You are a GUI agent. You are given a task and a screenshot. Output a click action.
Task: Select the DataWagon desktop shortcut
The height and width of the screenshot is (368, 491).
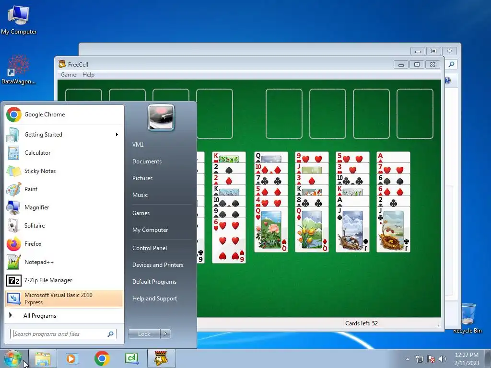(x=19, y=69)
